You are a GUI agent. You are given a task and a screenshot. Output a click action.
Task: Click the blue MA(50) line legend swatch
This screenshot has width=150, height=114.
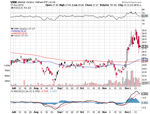click(x=12, y=31)
